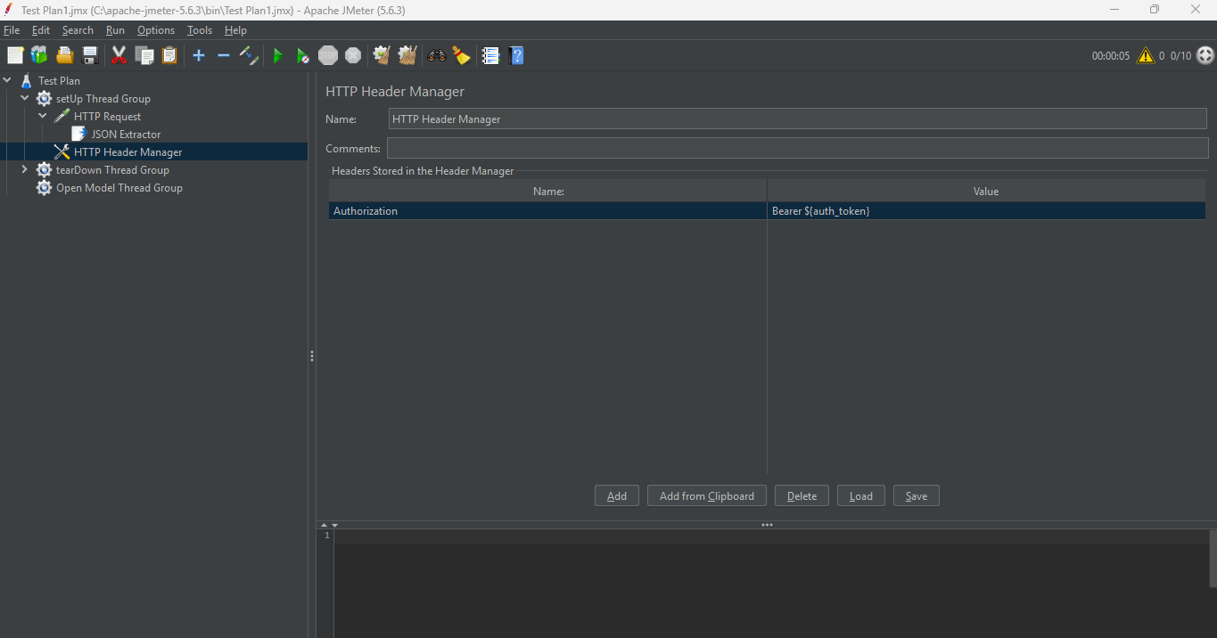Click the remote engines icon at right
Viewport: 1217px width, 638px height.
point(1205,55)
